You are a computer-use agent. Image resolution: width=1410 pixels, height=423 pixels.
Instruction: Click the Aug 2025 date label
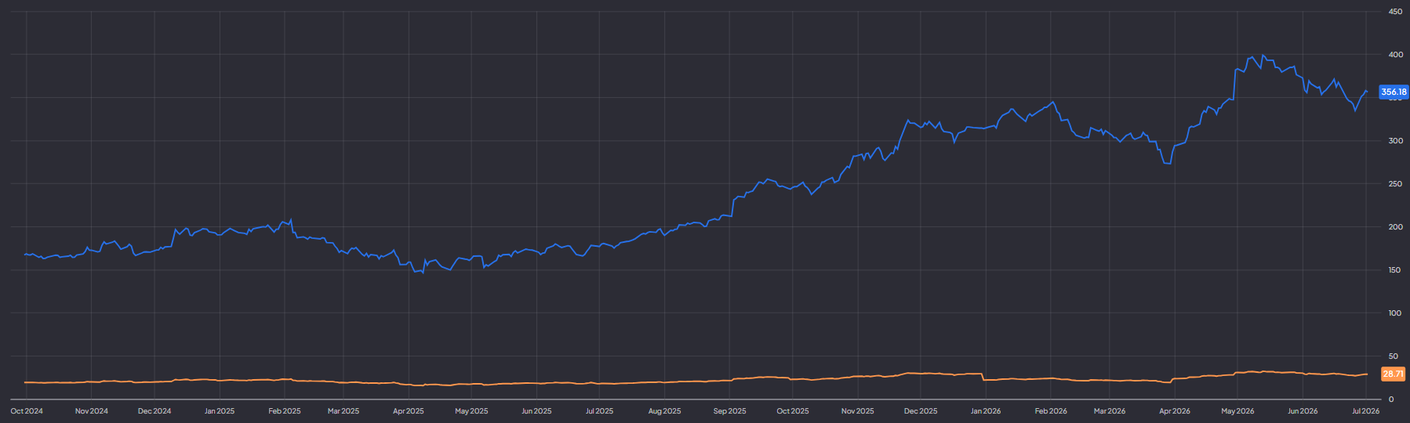(665, 411)
